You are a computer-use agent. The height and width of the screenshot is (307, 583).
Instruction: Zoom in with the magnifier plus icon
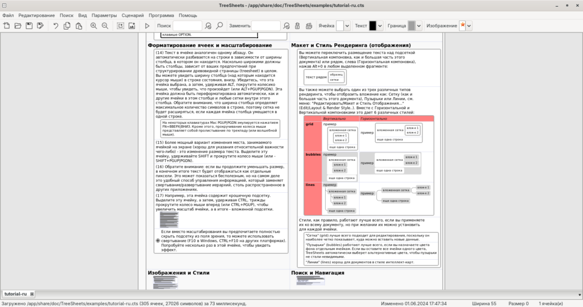94,26
